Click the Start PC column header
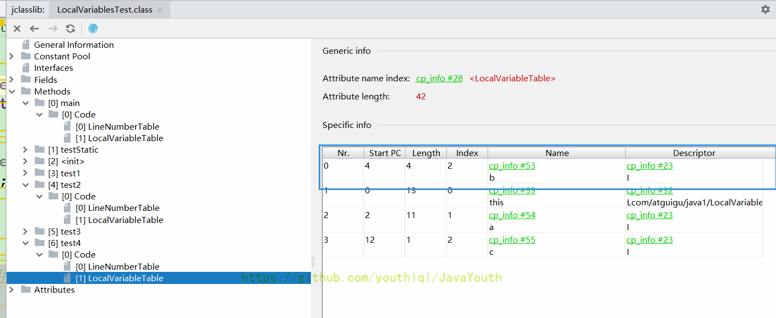This screenshot has width=776, height=318. 385,153
